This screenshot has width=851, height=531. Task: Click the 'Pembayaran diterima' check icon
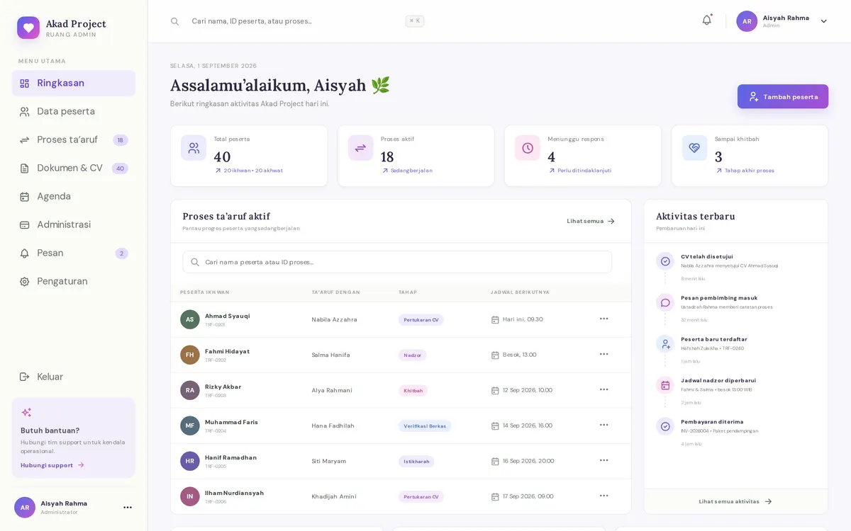(665, 426)
